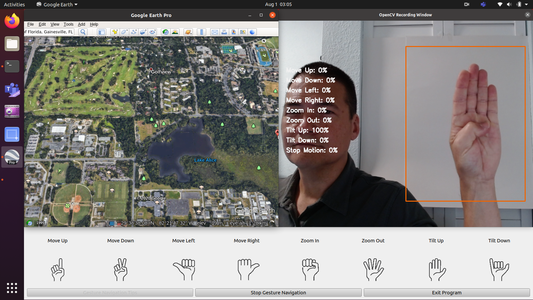
Task: Open the Tools menu
Action: pyautogui.click(x=69, y=24)
